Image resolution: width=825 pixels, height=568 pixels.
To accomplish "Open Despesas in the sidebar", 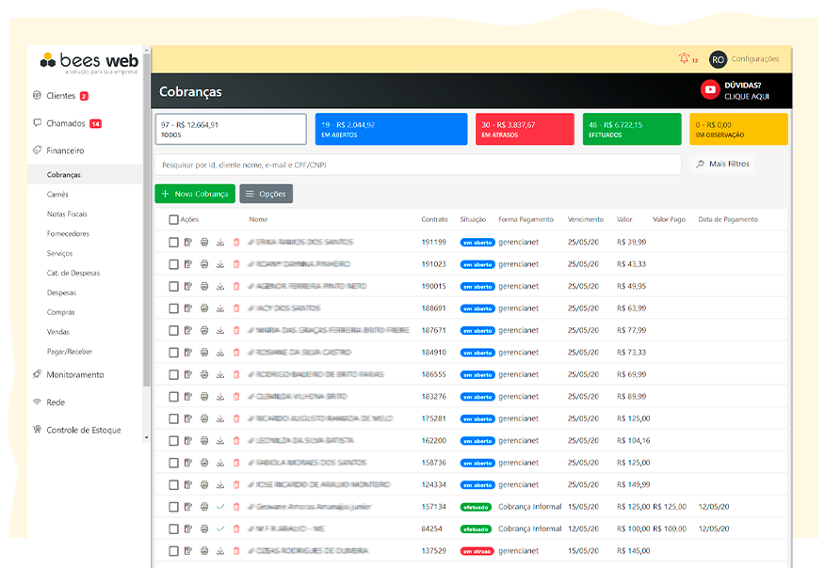I will [61, 292].
